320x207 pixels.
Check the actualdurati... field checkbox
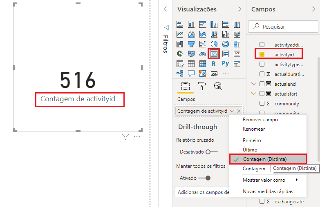coord(262,74)
